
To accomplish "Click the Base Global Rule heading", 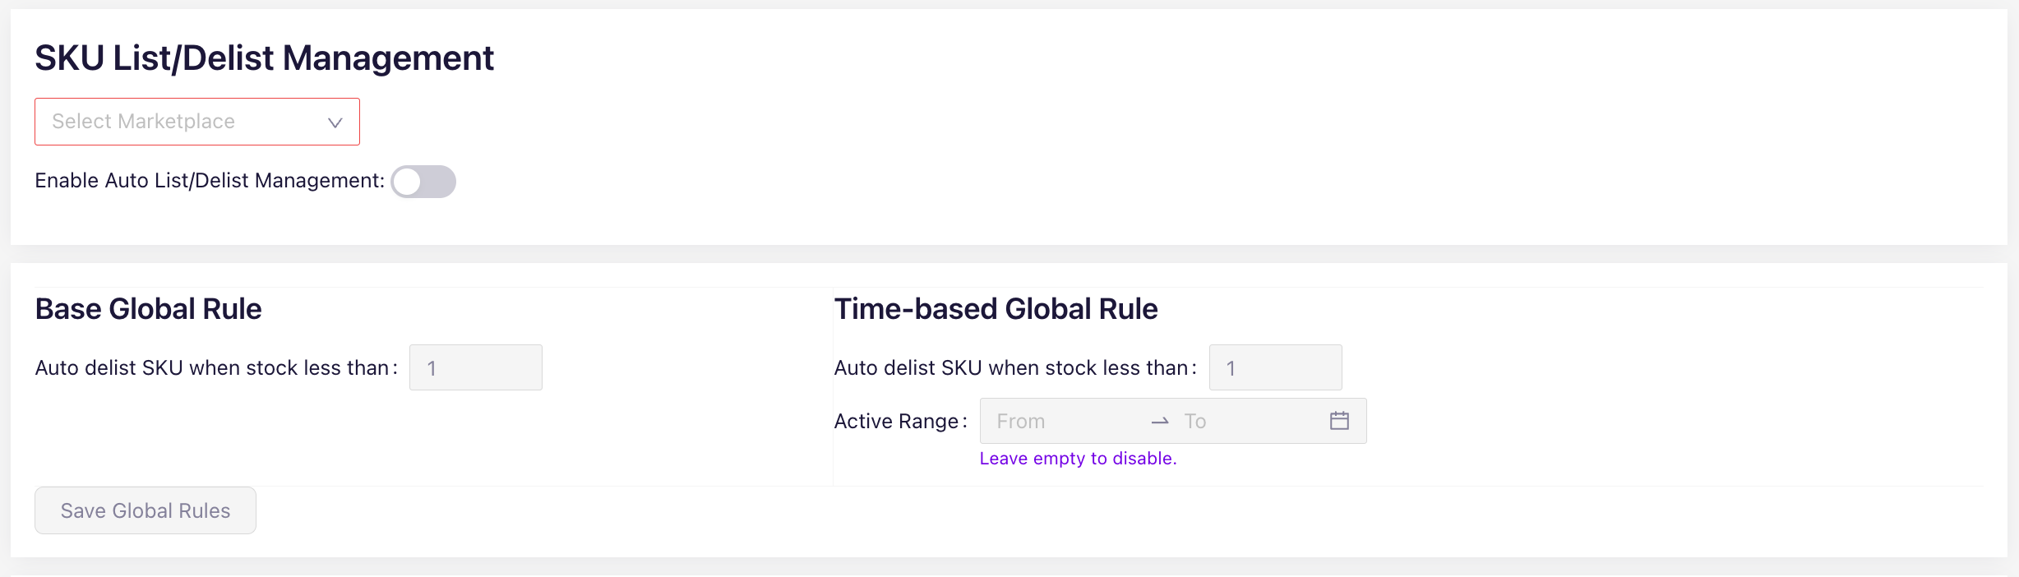I will tap(148, 309).
